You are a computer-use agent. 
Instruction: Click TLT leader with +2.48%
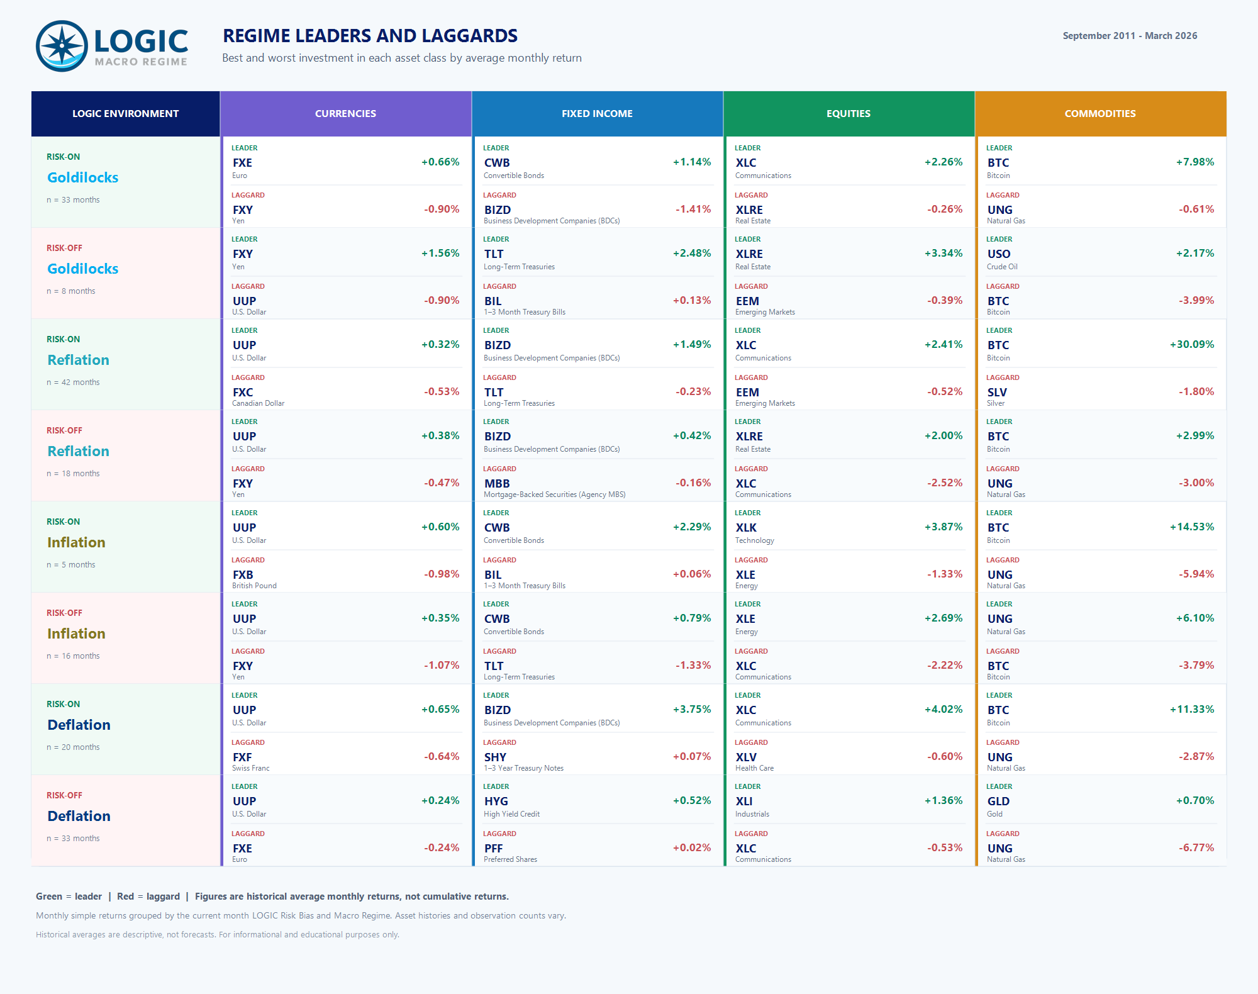coord(597,253)
